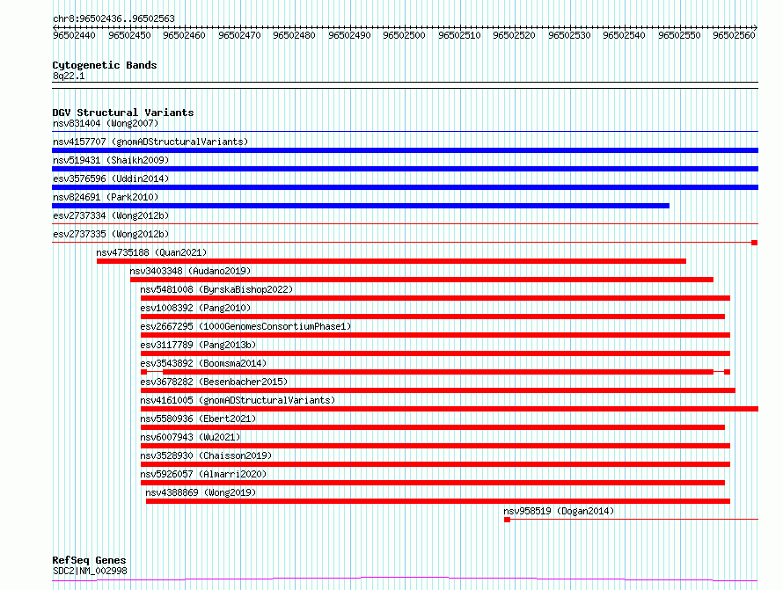This screenshot has width=783, height=590.
Task: Click ruler position 96502450
Action: point(129,35)
